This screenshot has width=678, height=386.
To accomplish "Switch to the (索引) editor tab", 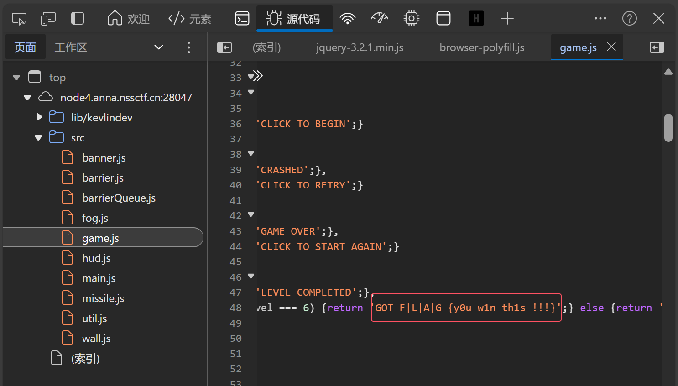I will [x=267, y=47].
